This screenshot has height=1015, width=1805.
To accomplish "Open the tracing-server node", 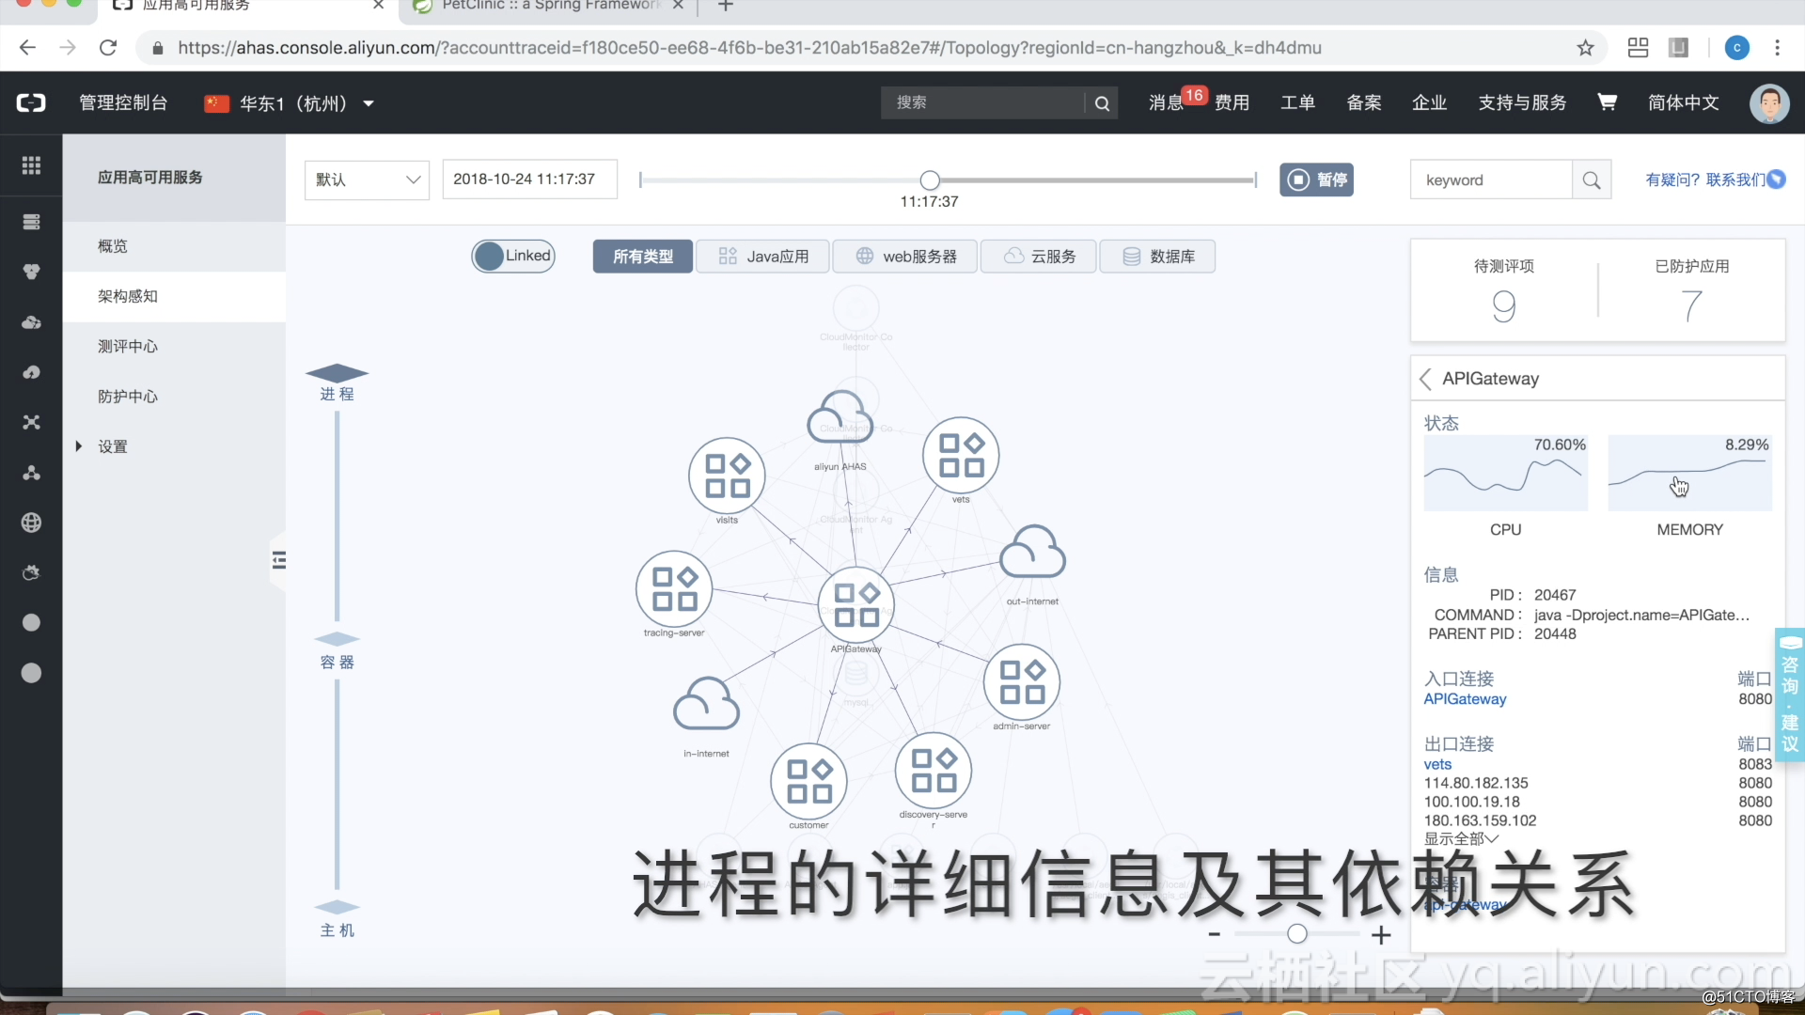I will (674, 588).
